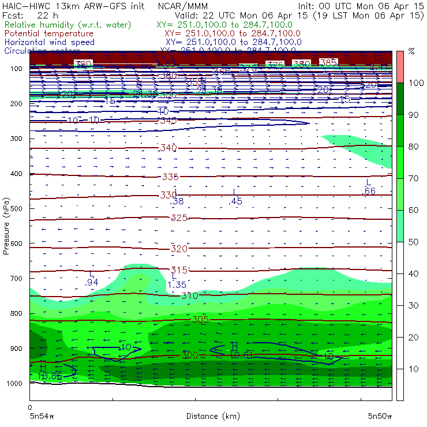Viewport: 427px width, 427px height.
Task: Click the pink above-100% colorbar segment
Action: click(x=400, y=67)
